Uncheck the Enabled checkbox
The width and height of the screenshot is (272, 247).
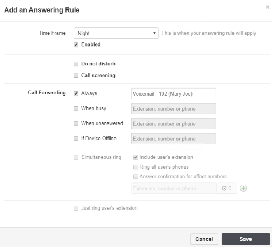[76, 45]
